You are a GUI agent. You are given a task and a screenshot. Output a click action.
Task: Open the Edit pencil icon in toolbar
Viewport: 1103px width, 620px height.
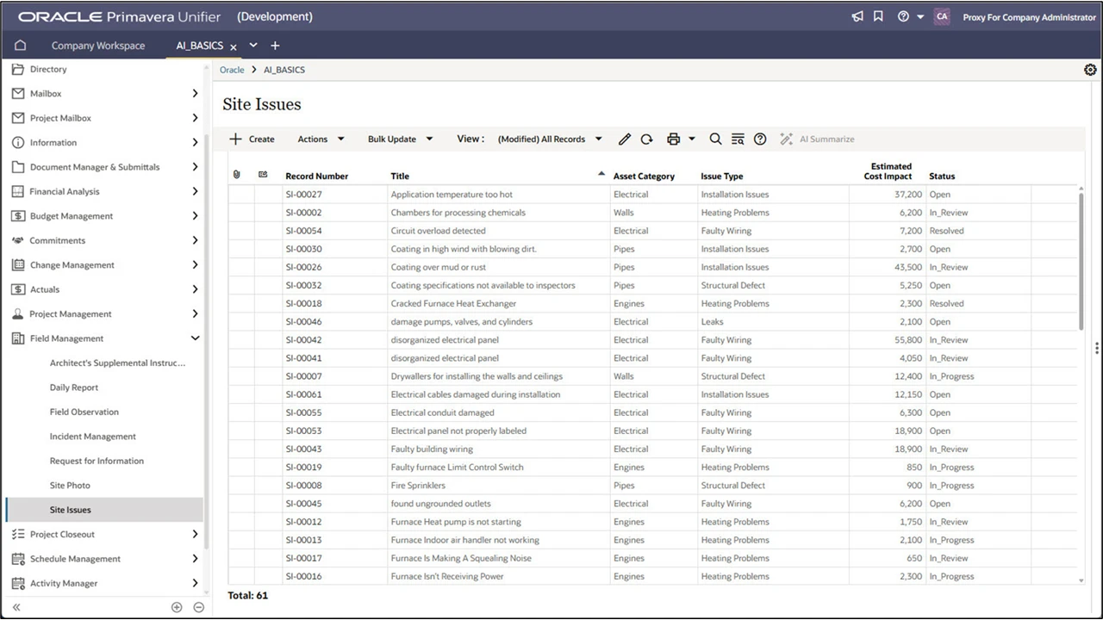(625, 139)
